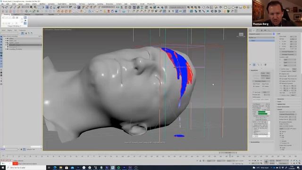Click the Increase Resolution button
This screenshot has width=302, height=170.
288,52
